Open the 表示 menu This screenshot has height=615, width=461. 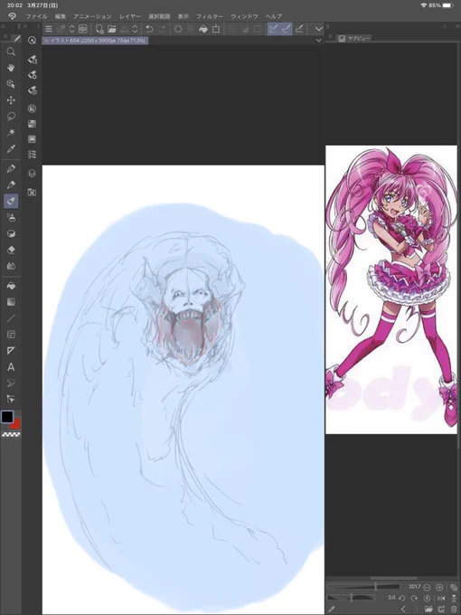183,16
